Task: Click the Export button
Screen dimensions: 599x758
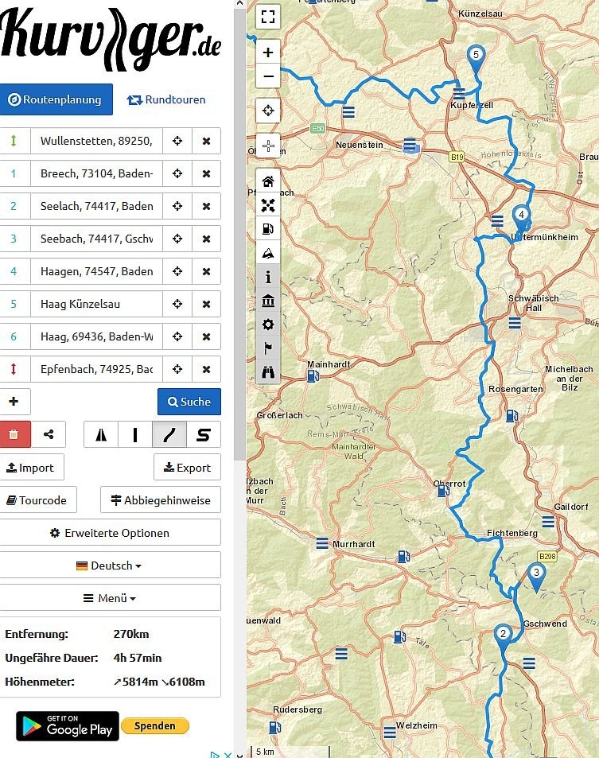Action: coord(187,468)
